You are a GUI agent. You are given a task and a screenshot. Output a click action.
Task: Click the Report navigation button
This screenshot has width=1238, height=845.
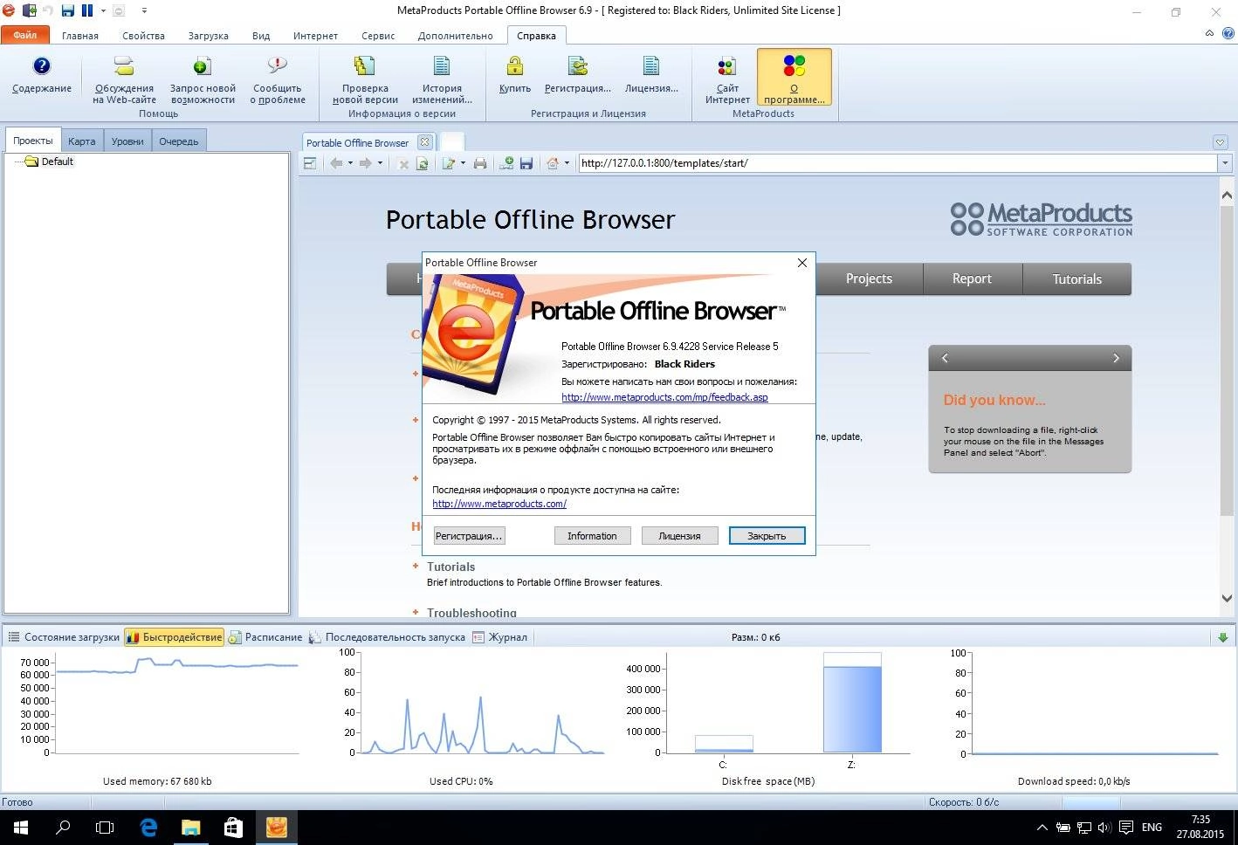(972, 279)
